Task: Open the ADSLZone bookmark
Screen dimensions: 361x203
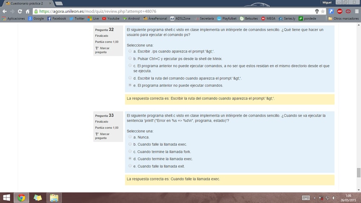Action: [180, 18]
